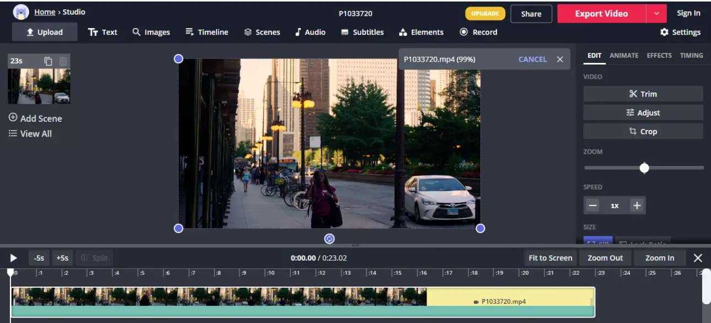Click Add Scene in sidebar
The height and width of the screenshot is (323, 711).
click(35, 118)
